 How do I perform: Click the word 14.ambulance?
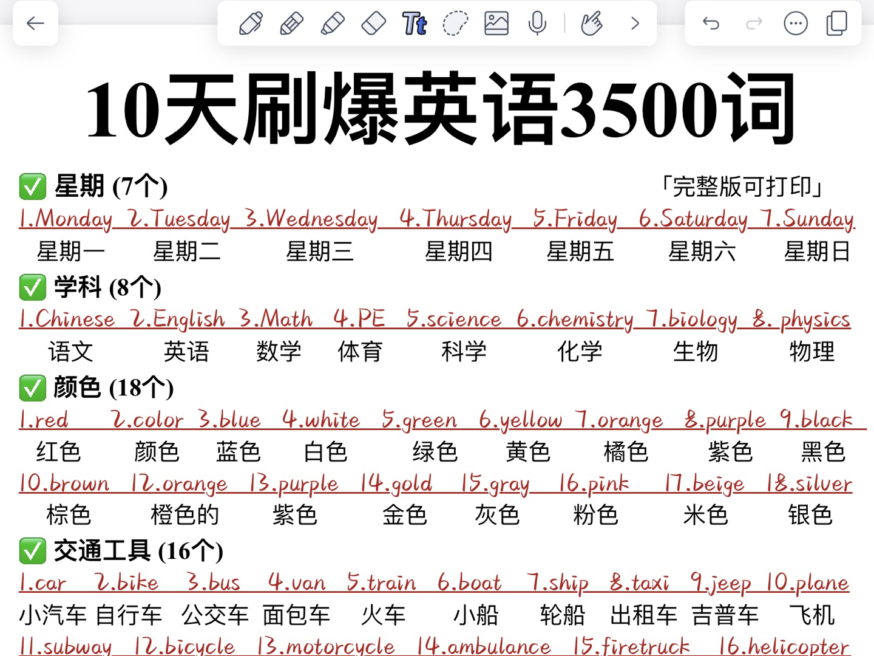point(484,646)
